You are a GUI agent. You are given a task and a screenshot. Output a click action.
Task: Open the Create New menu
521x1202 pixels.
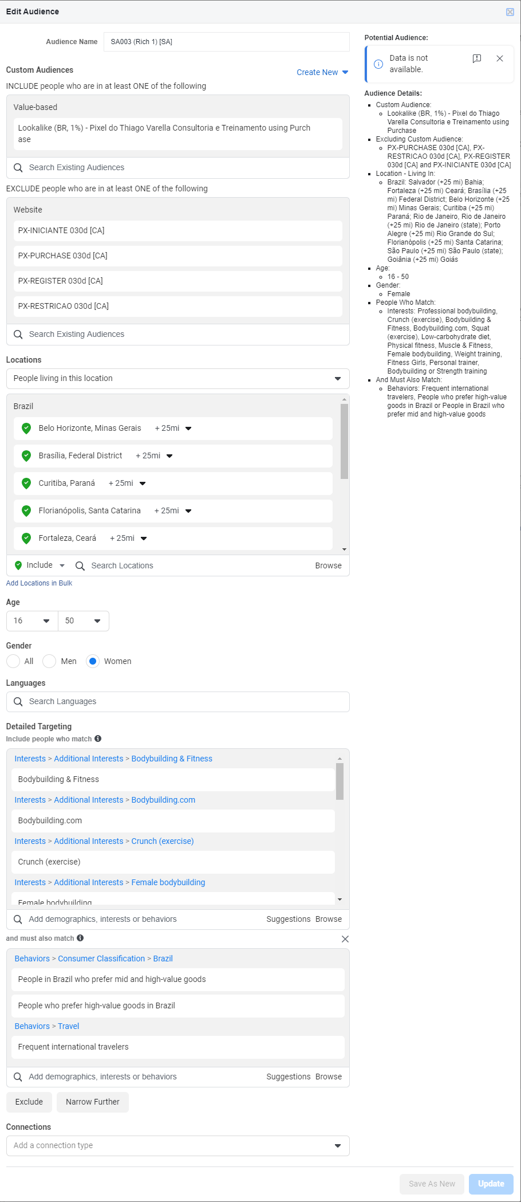(x=322, y=72)
